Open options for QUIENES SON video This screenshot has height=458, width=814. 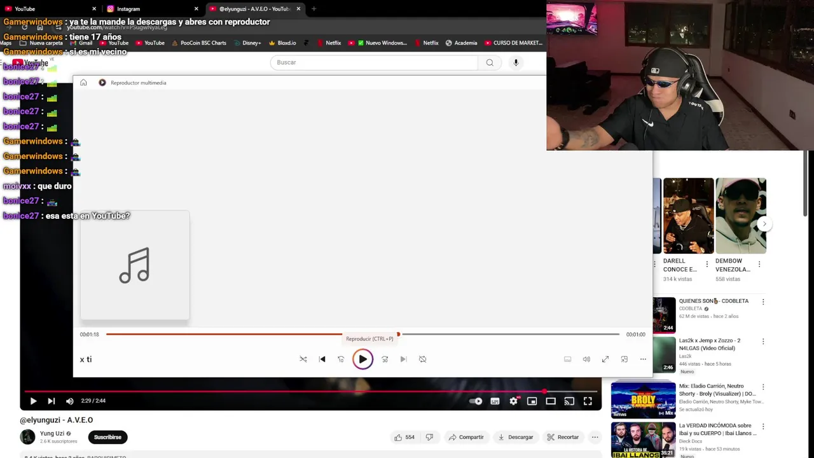763,302
